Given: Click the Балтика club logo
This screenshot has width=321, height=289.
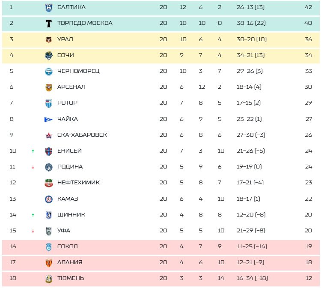Looking at the screenshot, I should click(x=48, y=7).
